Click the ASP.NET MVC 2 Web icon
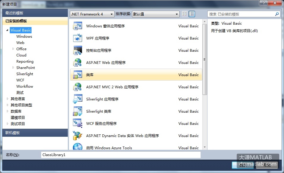This screenshot has height=173, width=284. click(x=78, y=87)
